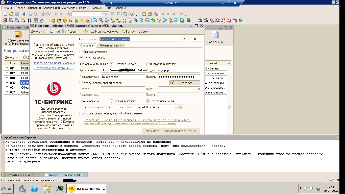
Task: Run Выполнить обмен
Action: tap(135, 32)
